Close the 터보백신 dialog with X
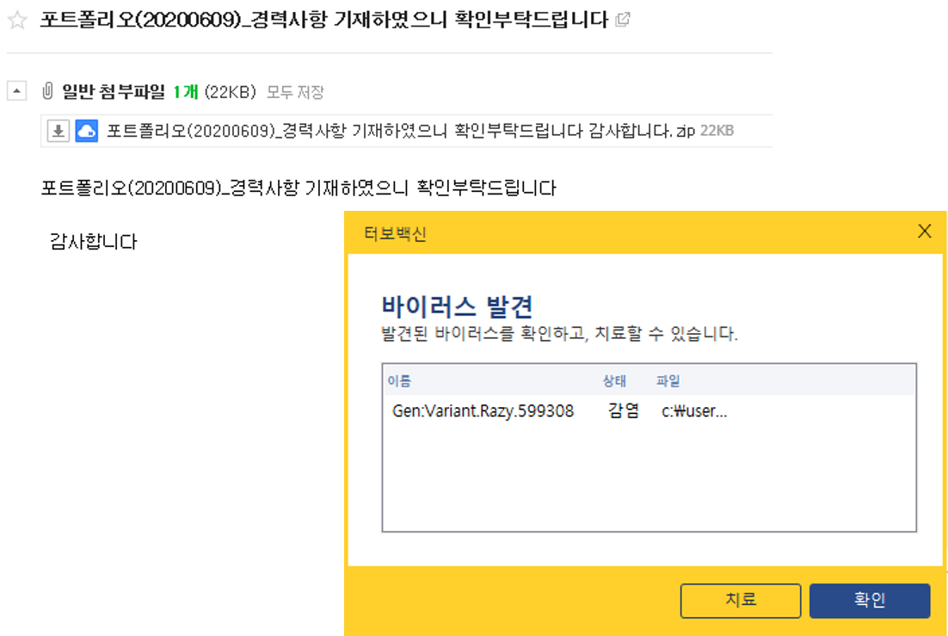 (925, 232)
